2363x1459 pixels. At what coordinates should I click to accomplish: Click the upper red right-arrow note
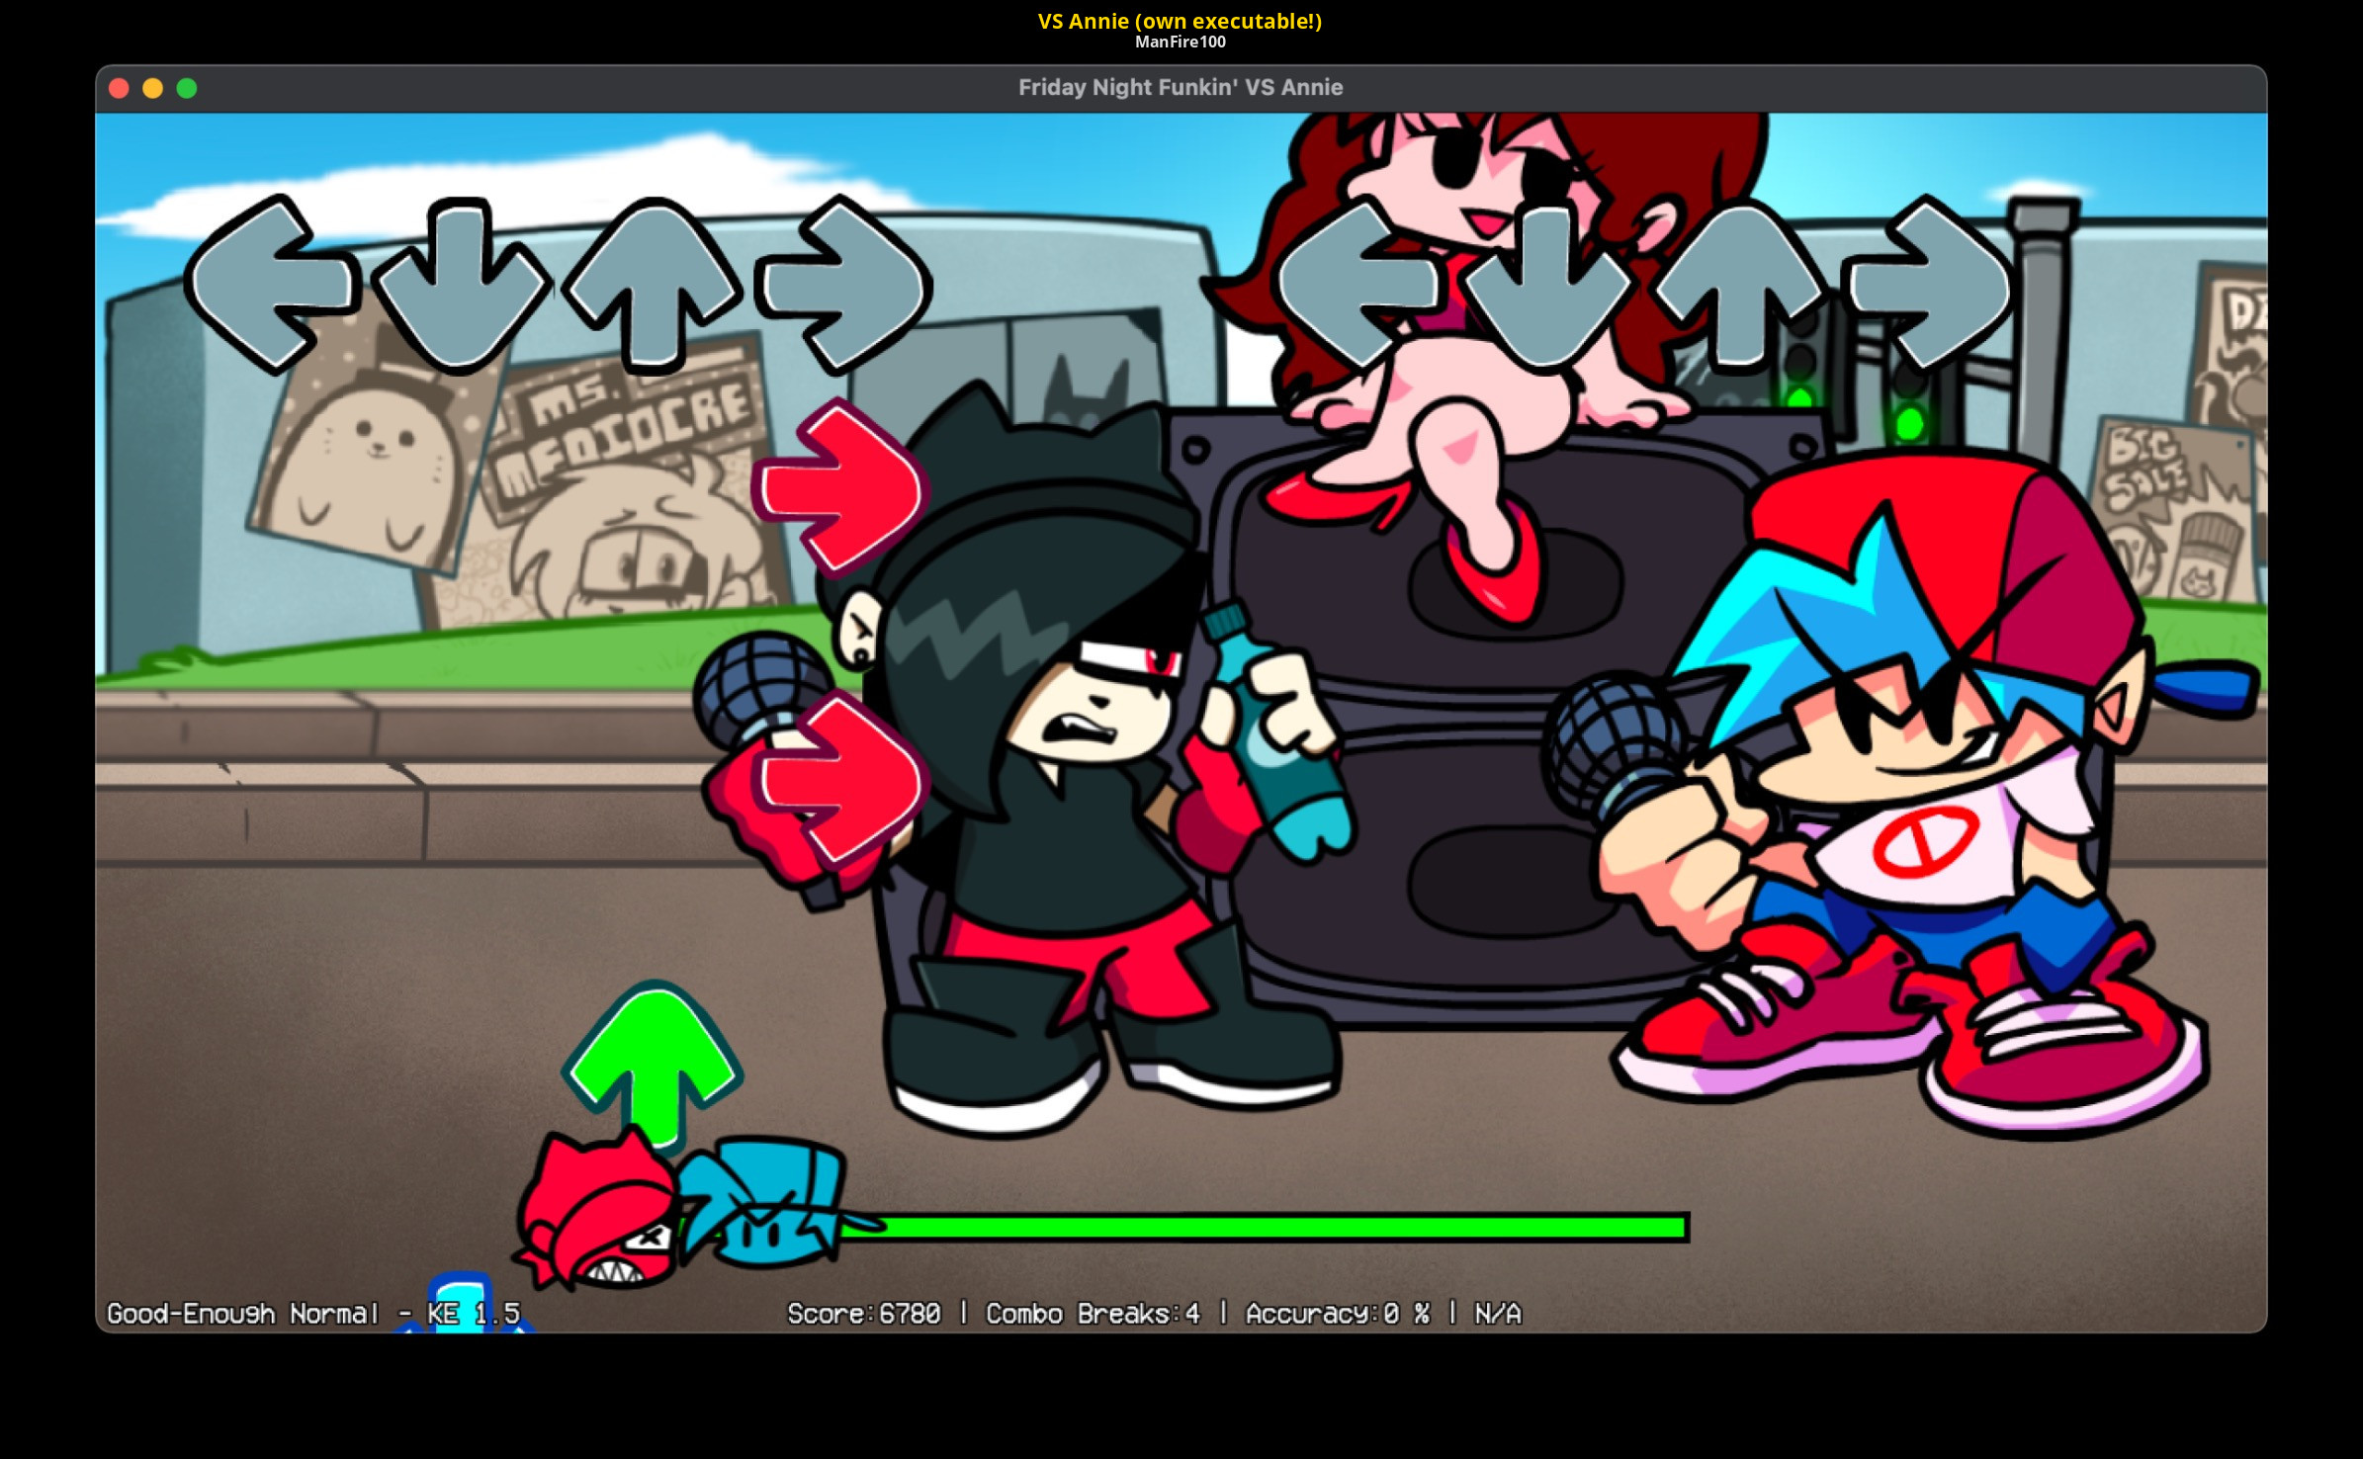[x=838, y=488]
